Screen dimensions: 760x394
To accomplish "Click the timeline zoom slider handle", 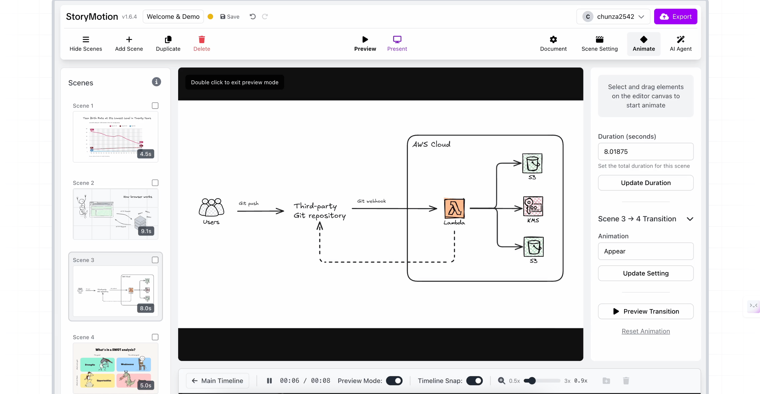I will (532, 381).
